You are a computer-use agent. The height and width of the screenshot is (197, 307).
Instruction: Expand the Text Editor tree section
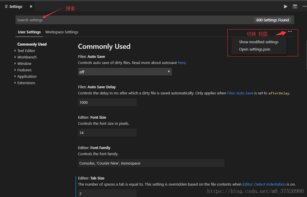[15, 51]
